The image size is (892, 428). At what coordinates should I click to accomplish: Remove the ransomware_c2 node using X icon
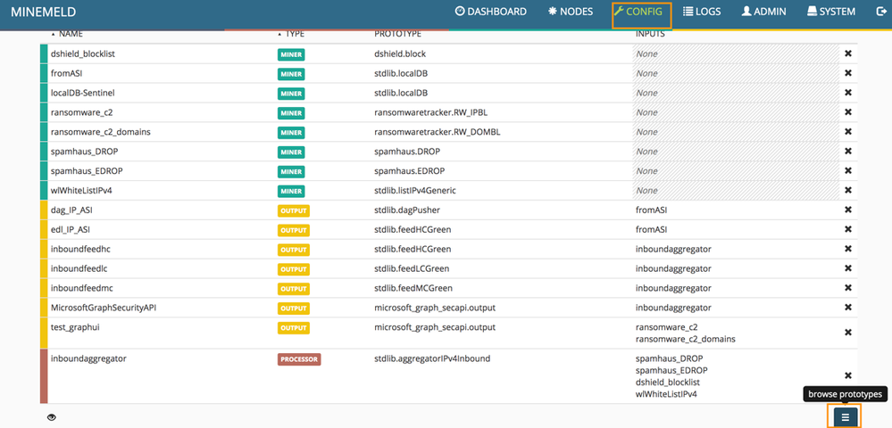point(848,112)
